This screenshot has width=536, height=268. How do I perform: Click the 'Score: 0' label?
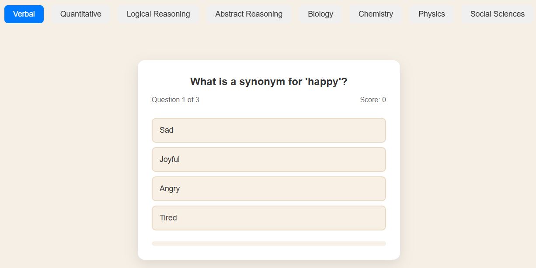(373, 100)
